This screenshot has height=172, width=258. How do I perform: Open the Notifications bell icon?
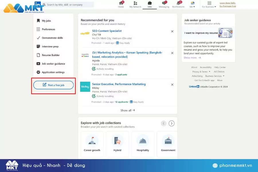point(178,5)
